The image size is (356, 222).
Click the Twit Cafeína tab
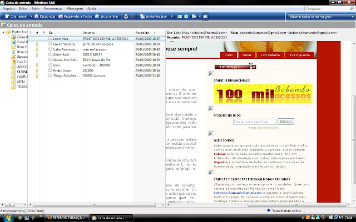click(x=270, y=55)
